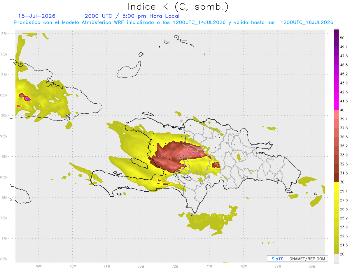Click the colorbar value "41.3"
This screenshot has width=350, height=270.
pos(344,101)
